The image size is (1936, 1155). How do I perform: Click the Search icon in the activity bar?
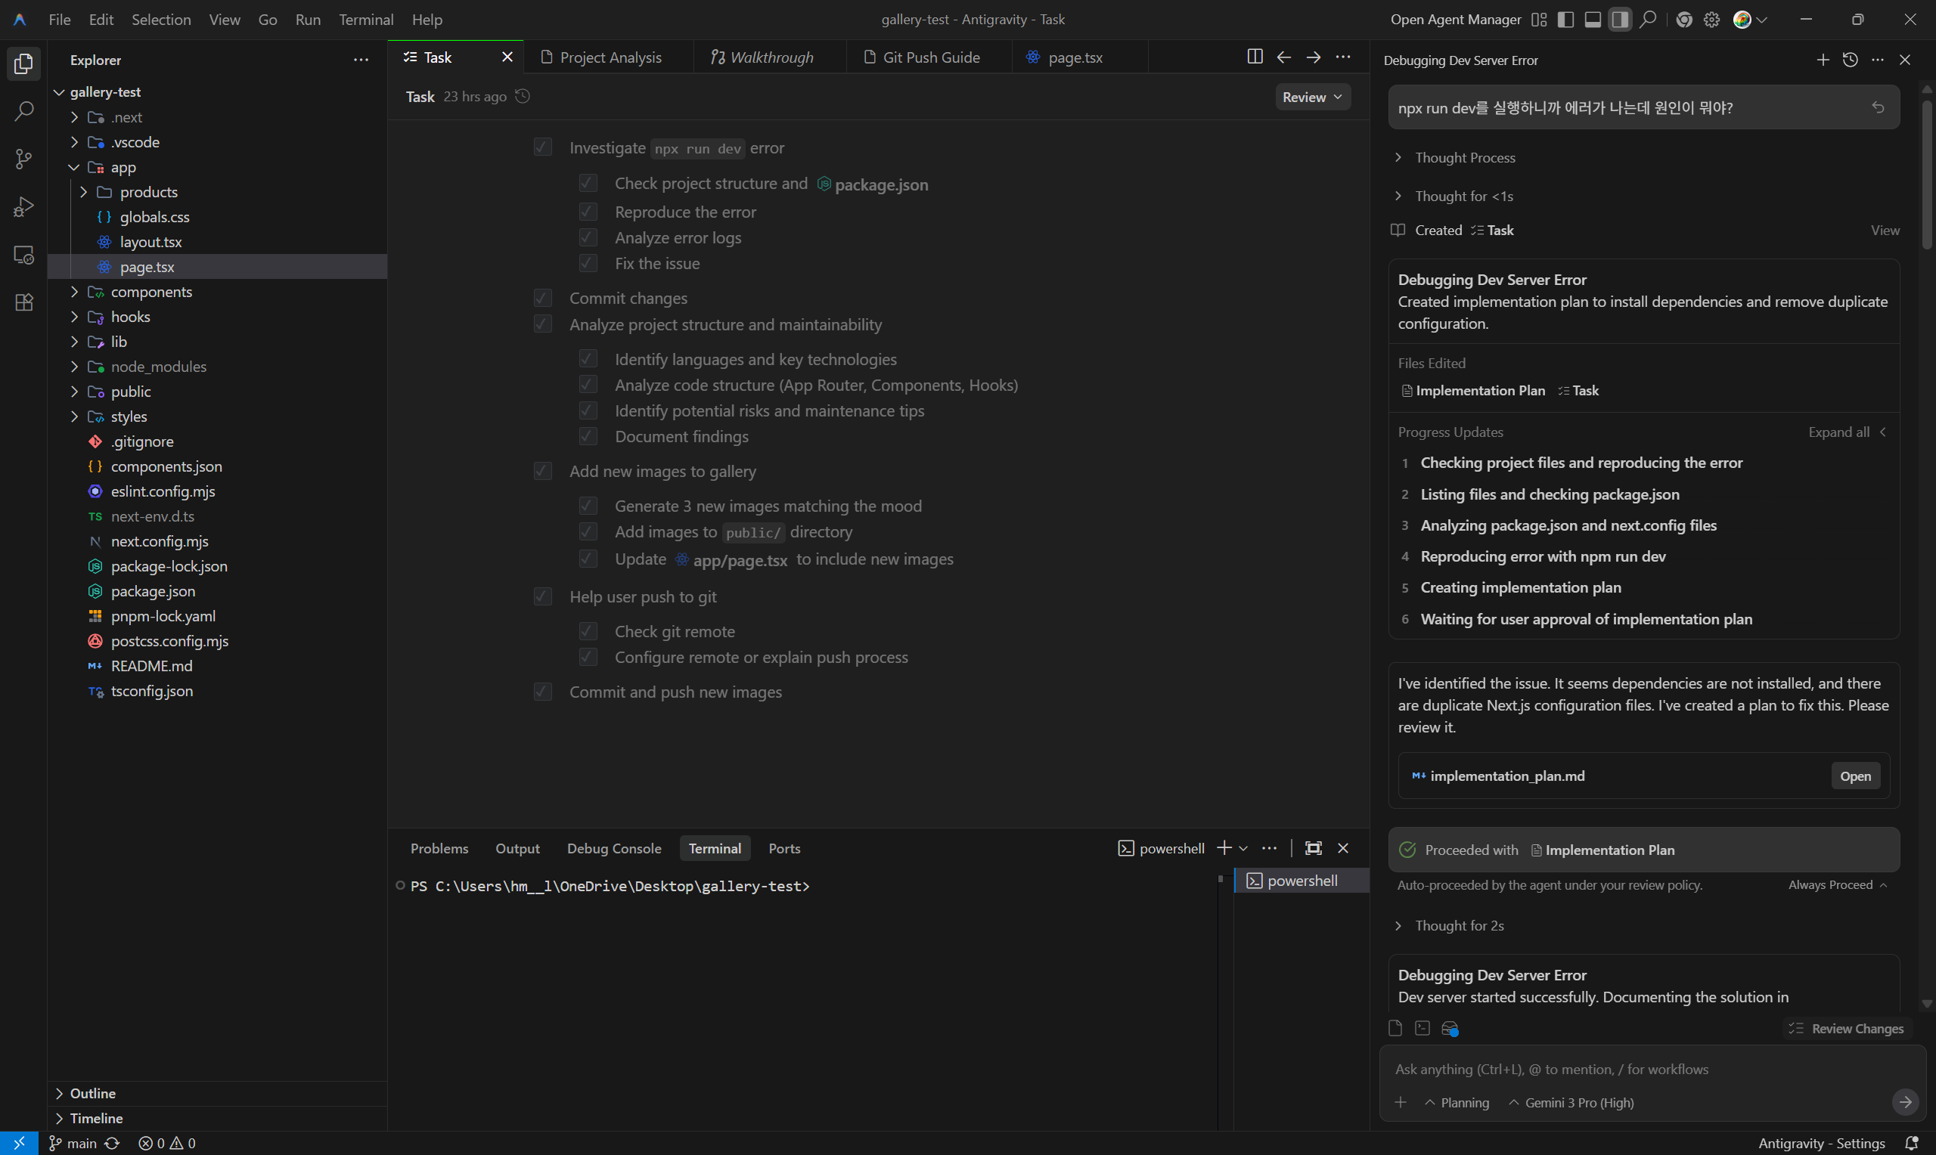(23, 111)
